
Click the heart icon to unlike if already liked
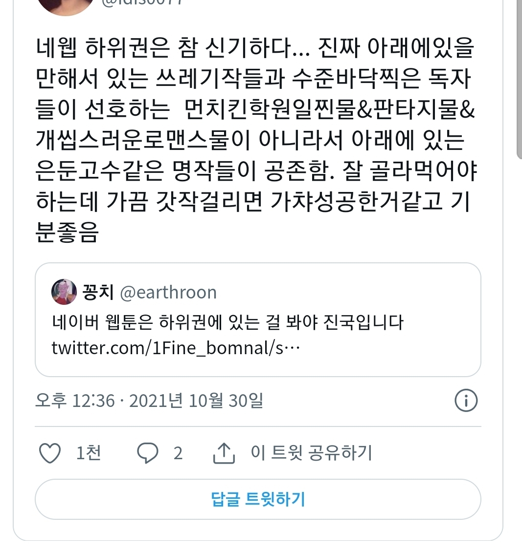click(51, 453)
